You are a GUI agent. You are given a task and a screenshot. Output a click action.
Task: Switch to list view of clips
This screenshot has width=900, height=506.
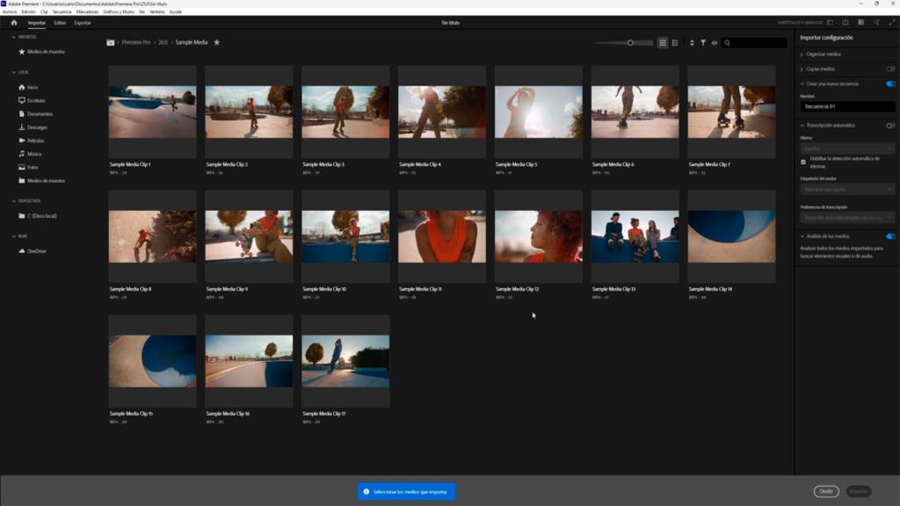[675, 42]
